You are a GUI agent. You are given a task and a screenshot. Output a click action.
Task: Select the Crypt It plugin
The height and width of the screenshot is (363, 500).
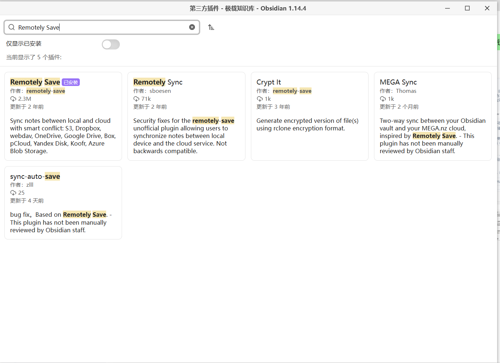[x=310, y=116]
